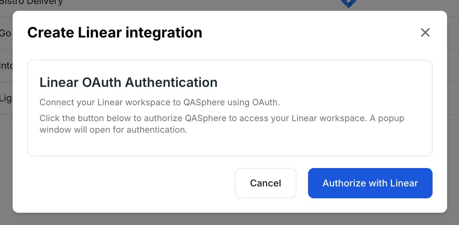459x225 pixels.
Task: Hit the diamond-shaped app logo peeking above modal
Action: click(x=348, y=4)
